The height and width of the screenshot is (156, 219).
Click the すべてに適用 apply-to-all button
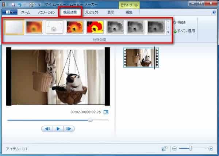point(184,31)
